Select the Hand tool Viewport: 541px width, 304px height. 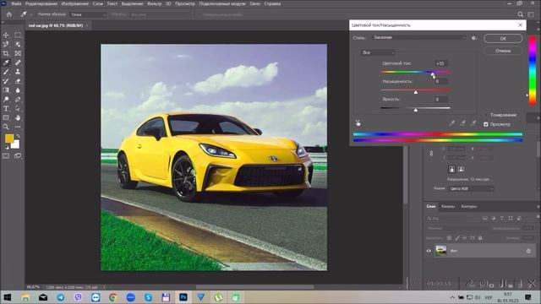click(x=18, y=118)
